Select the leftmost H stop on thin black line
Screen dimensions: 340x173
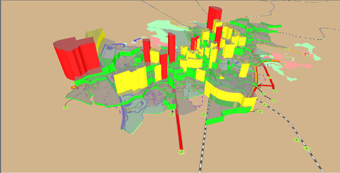(66, 107)
